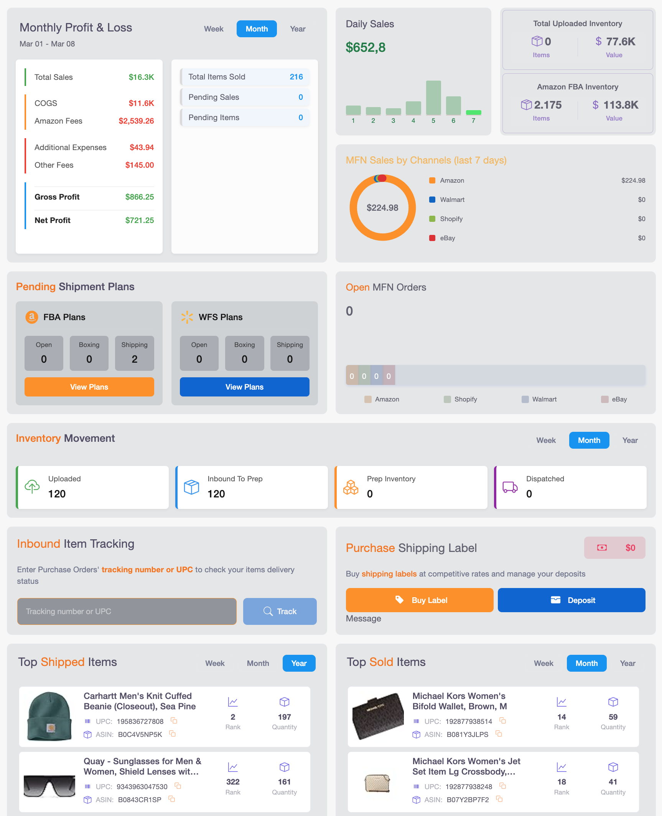Click the Amazon orange legend swatch in MFN Sales
Screen dimensions: 662x816
tap(432, 180)
